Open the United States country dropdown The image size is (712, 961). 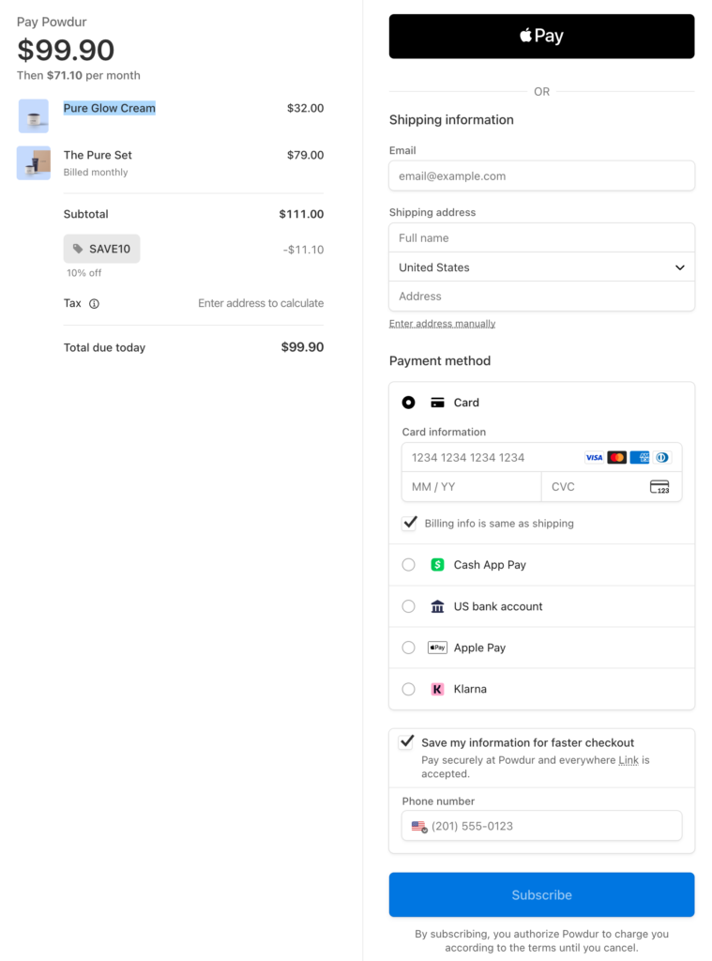coord(541,267)
